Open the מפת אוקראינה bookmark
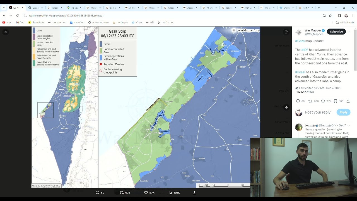357x201 pixels. pos(57,22)
